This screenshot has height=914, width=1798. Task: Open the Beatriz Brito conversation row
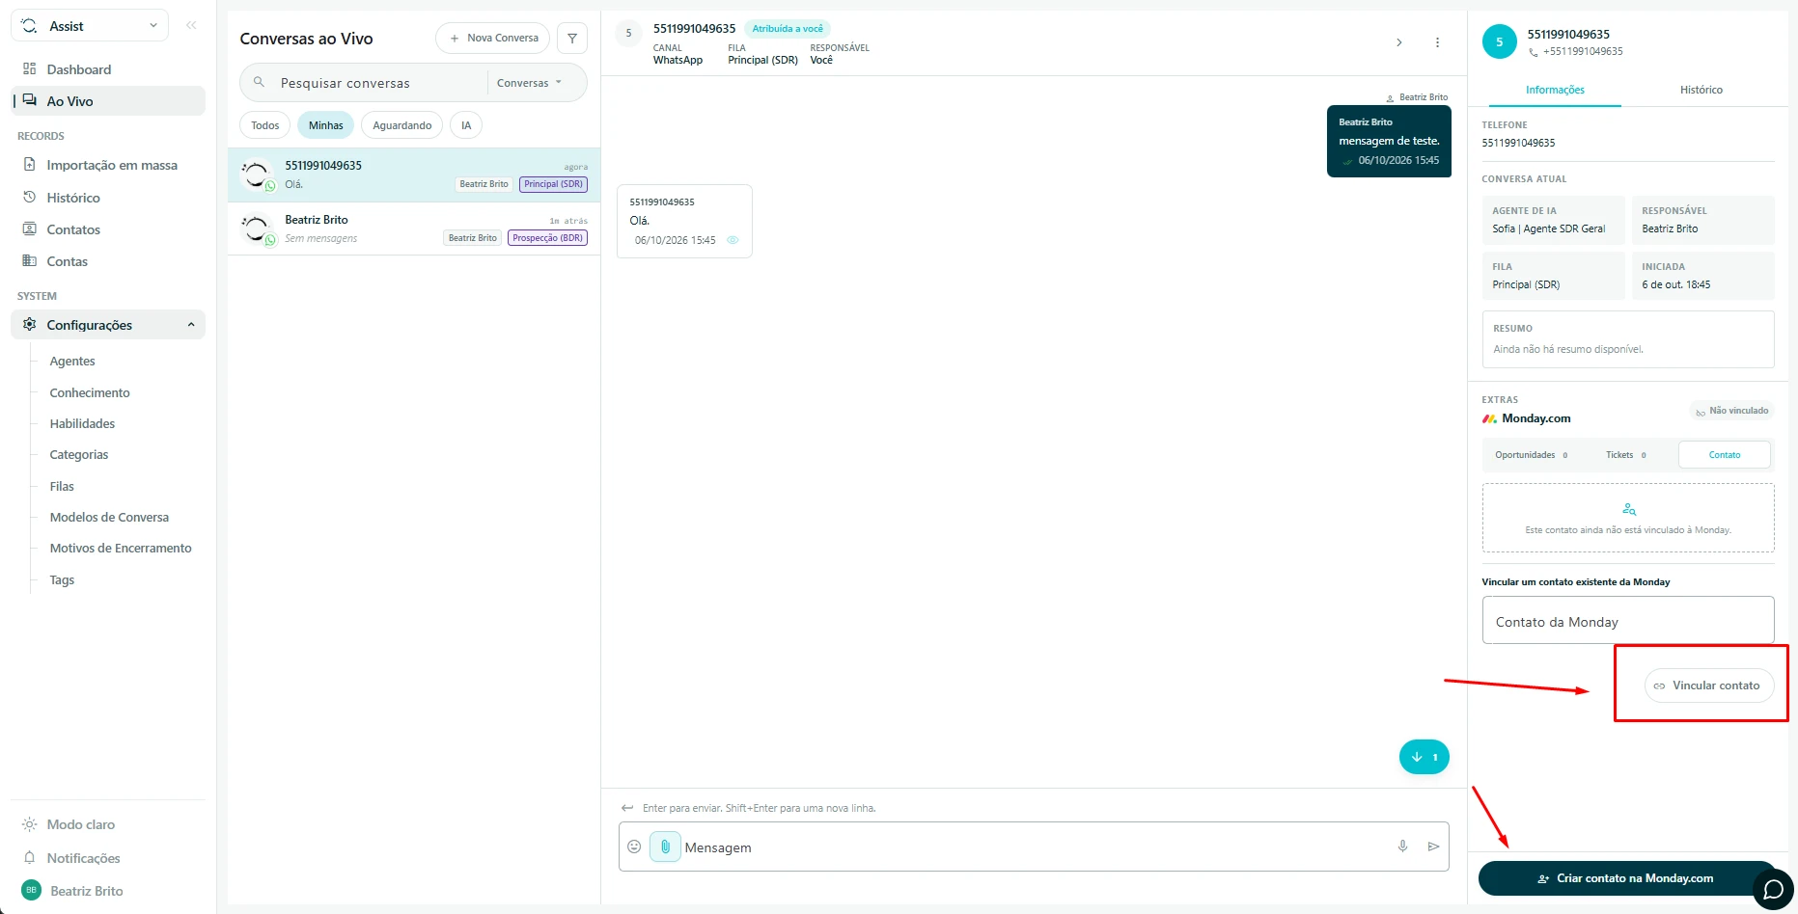point(414,228)
